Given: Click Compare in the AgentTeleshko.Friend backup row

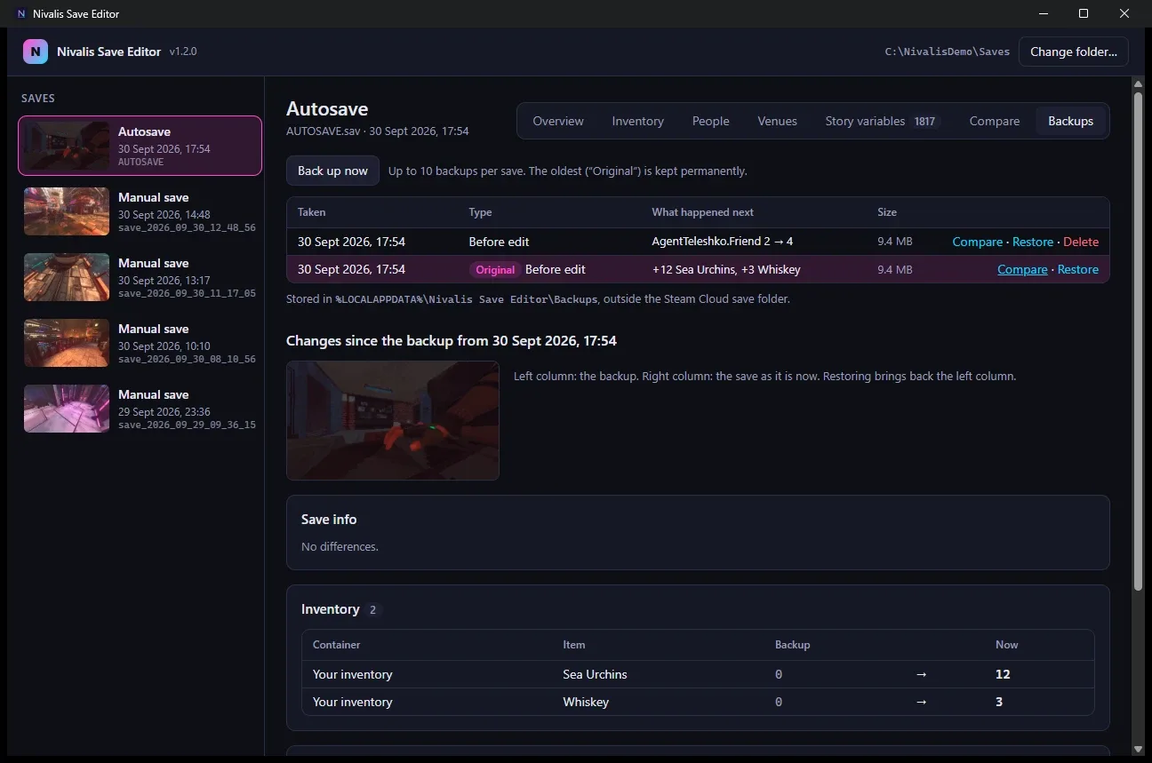Looking at the screenshot, I should click(x=977, y=242).
